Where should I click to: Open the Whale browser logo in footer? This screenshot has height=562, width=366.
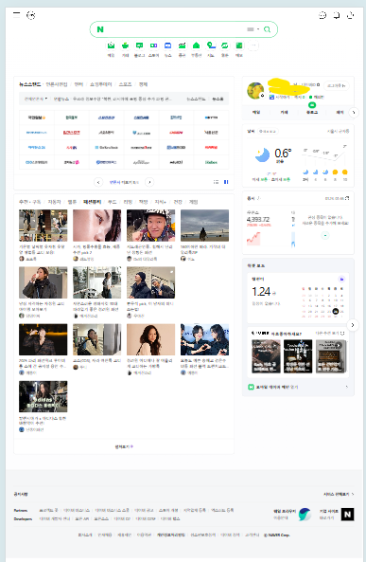coord(305,515)
